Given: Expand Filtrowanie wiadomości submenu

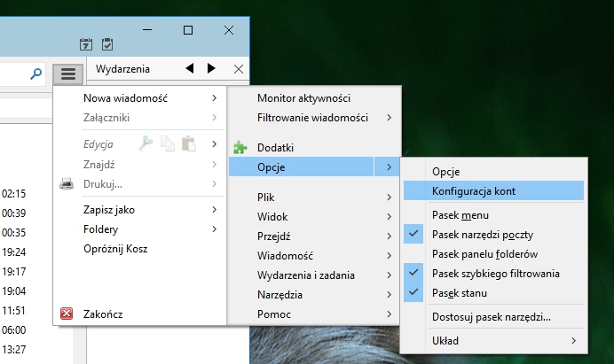Looking at the screenshot, I should [312, 117].
